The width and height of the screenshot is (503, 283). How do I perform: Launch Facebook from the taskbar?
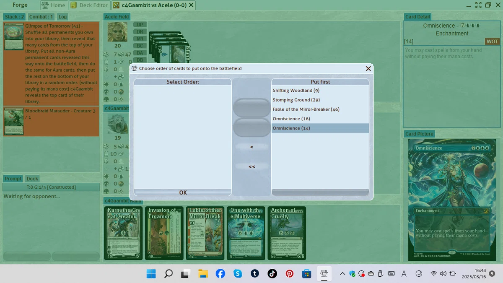click(220, 274)
